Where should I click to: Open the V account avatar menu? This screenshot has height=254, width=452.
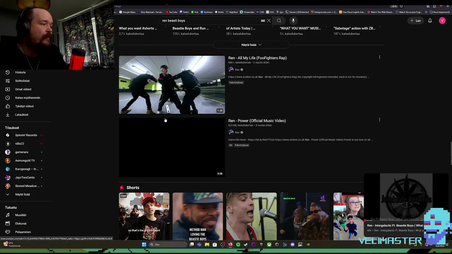click(442, 20)
